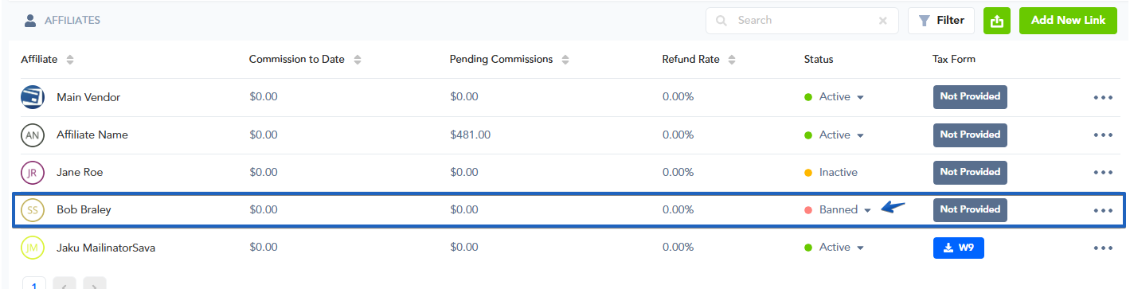Screen dimensions: 1130x289
Task: Click the AN avatar for Affiliate Name
Action: click(33, 135)
